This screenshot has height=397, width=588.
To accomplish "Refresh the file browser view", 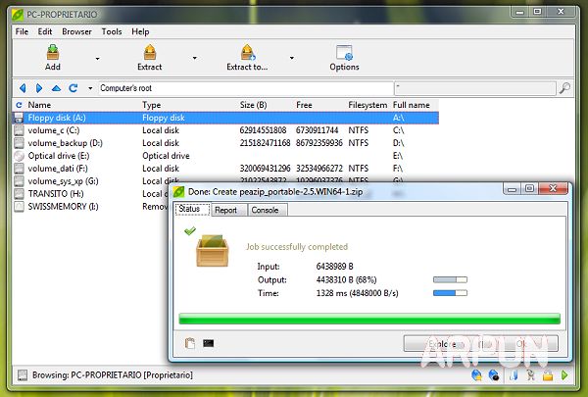I will click(19, 105).
